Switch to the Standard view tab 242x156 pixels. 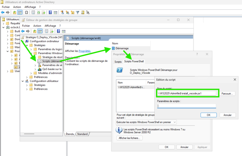[82, 134]
